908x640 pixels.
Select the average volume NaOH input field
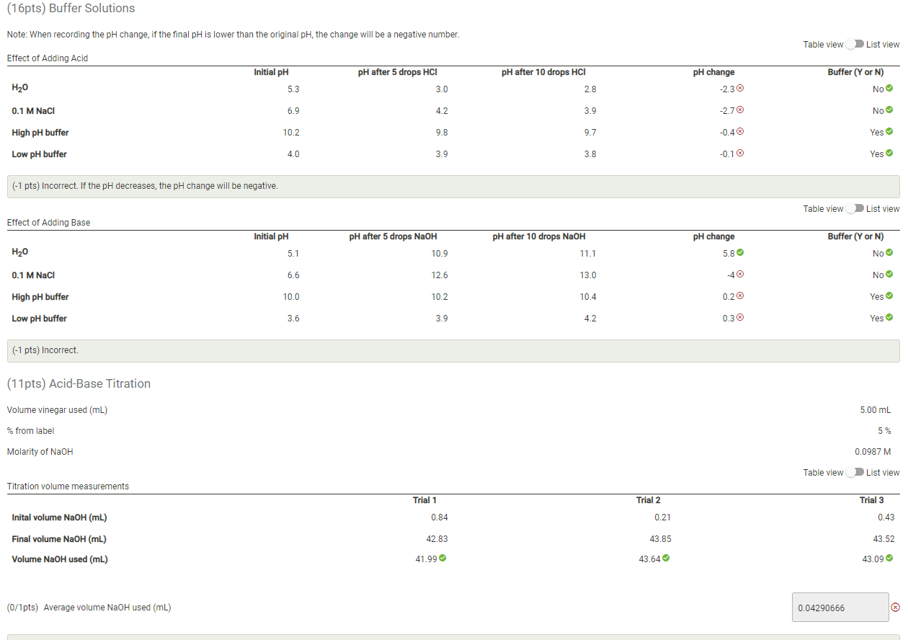[x=840, y=608]
